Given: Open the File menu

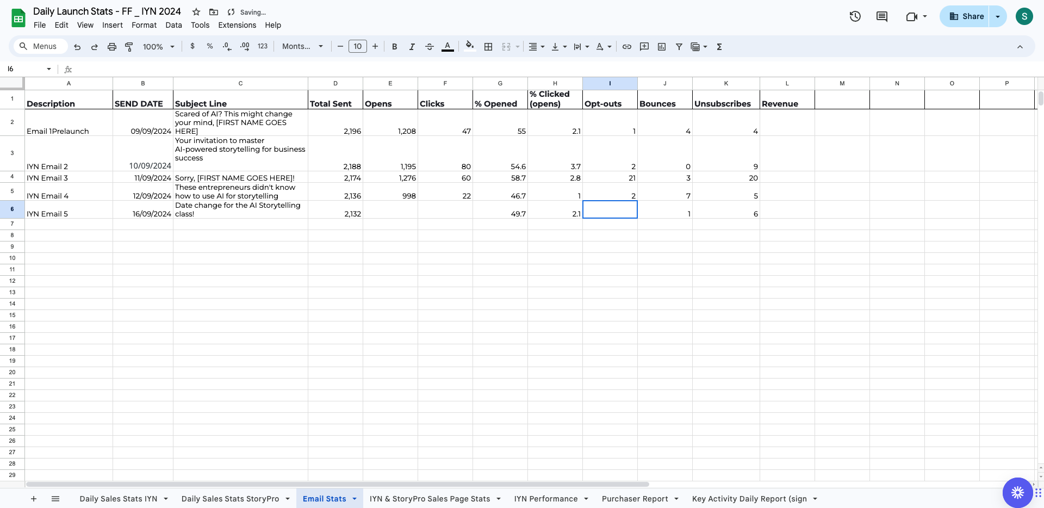Looking at the screenshot, I should (40, 25).
